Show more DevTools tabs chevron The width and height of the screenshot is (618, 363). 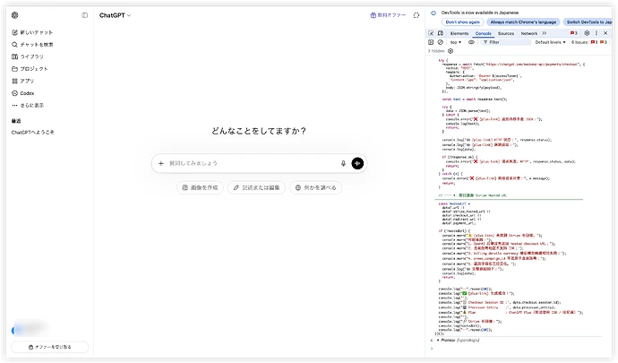tap(545, 33)
